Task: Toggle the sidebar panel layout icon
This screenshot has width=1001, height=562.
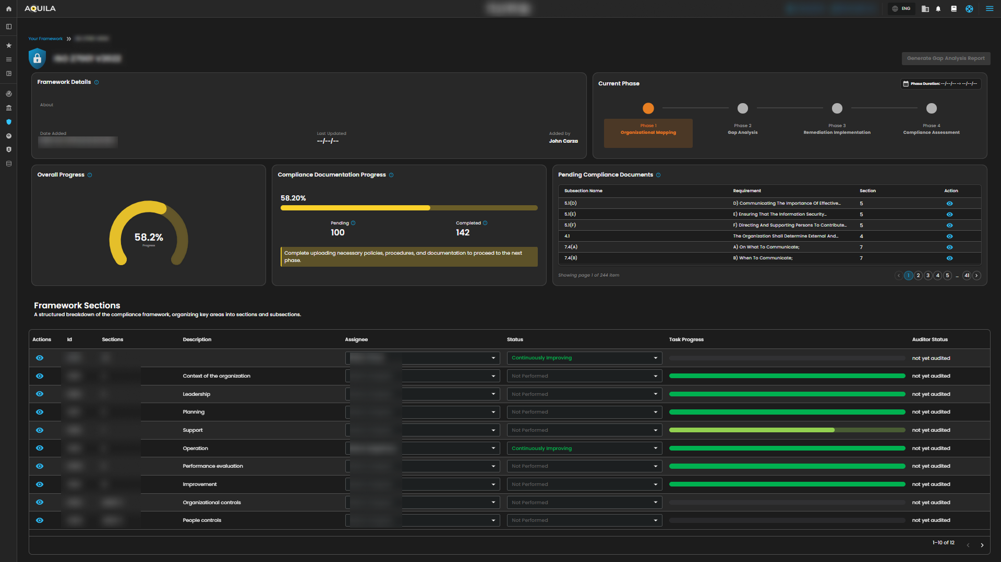Action: (8, 27)
